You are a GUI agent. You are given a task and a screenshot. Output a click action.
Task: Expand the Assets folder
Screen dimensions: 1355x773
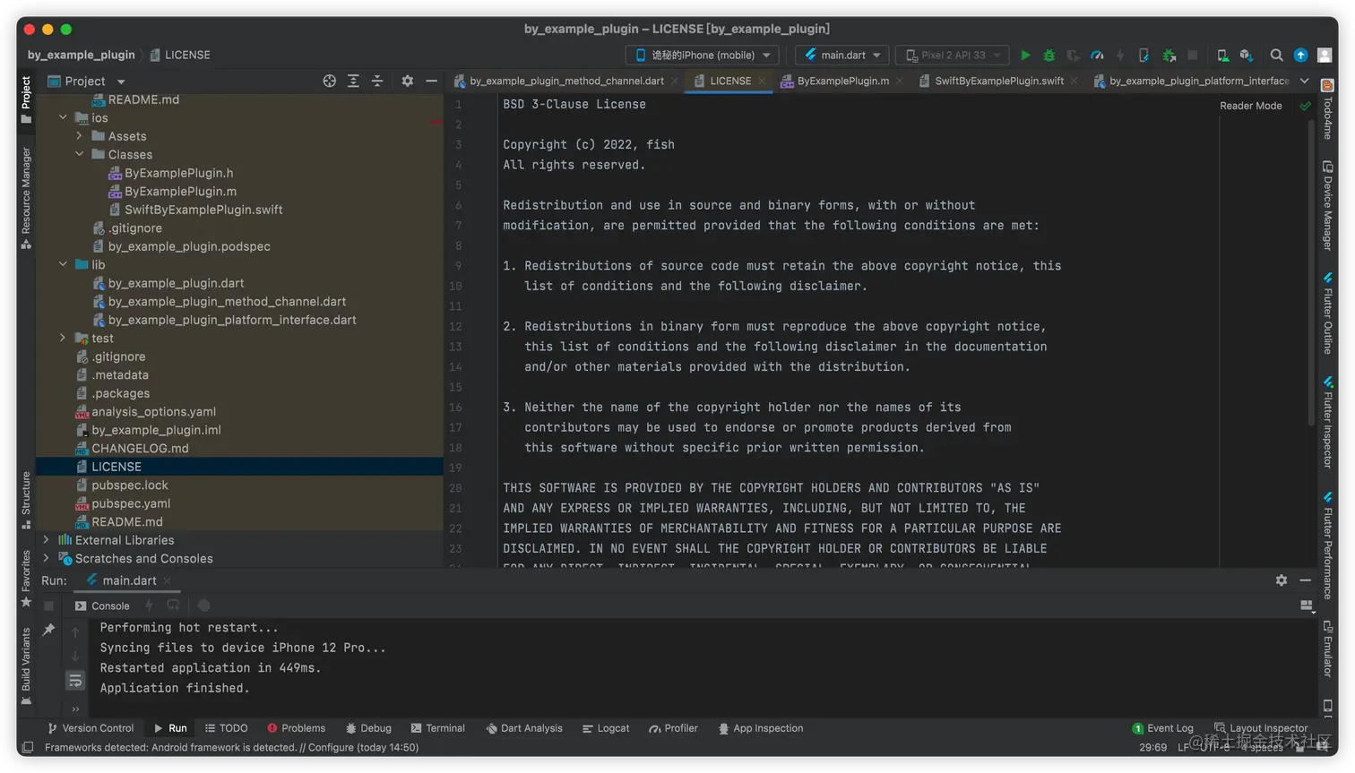[79, 136]
